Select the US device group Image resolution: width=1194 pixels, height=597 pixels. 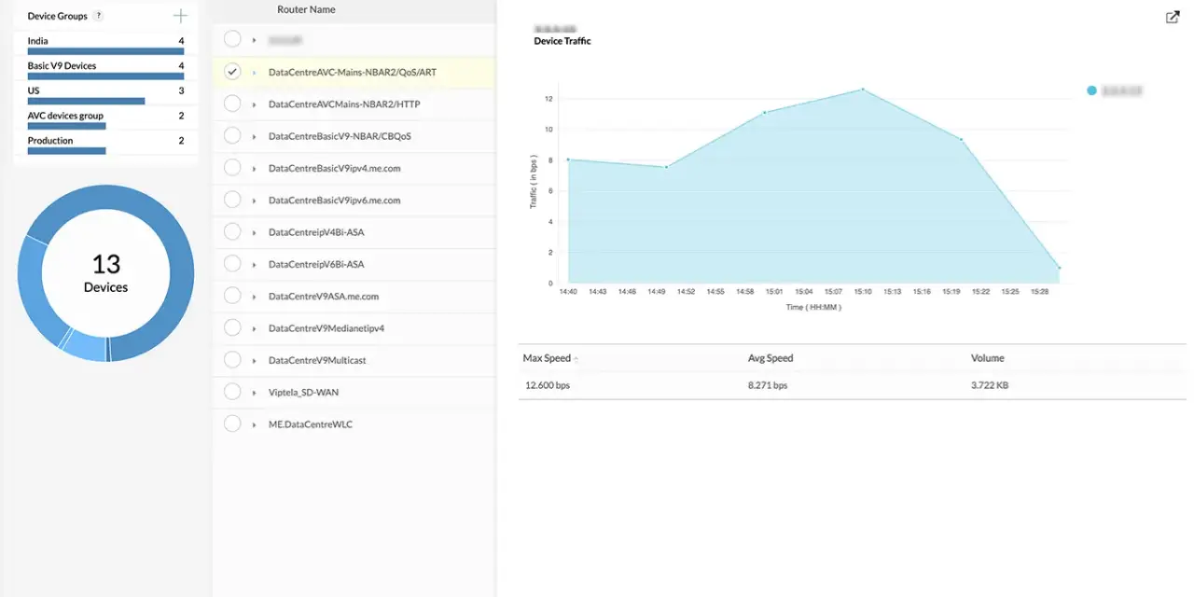point(34,90)
